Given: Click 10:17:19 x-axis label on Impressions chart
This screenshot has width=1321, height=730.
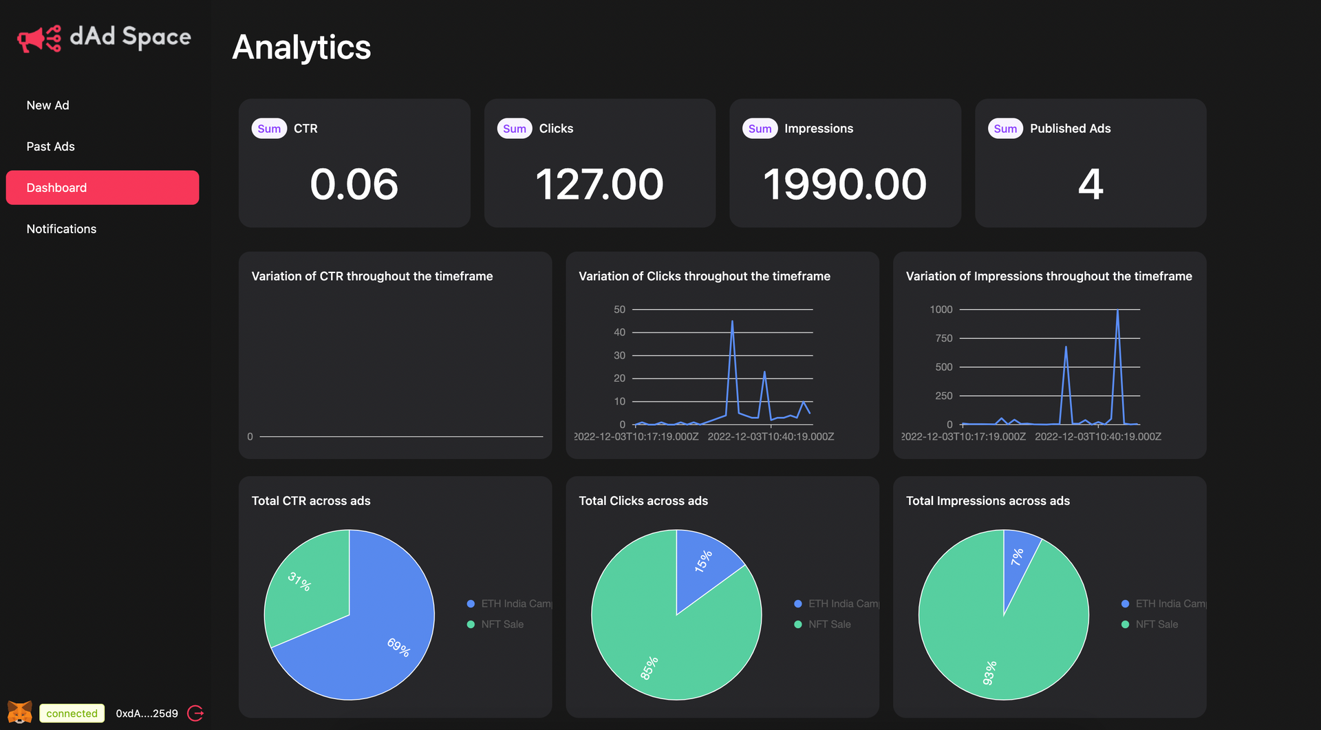Looking at the screenshot, I should pyautogui.click(x=963, y=437).
